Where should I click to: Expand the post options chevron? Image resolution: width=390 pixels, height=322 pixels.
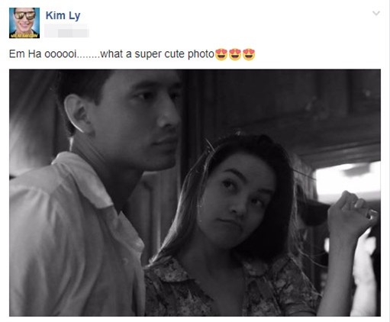tap(376, 13)
